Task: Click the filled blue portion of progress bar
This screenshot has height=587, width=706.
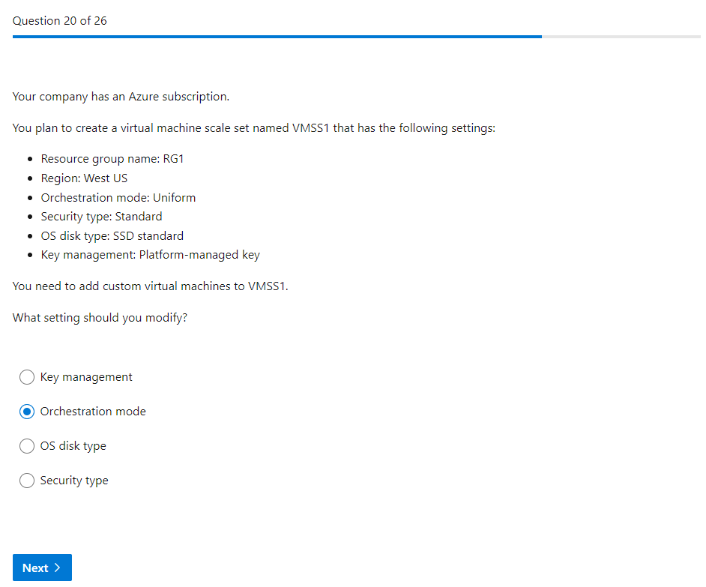Action: click(277, 36)
